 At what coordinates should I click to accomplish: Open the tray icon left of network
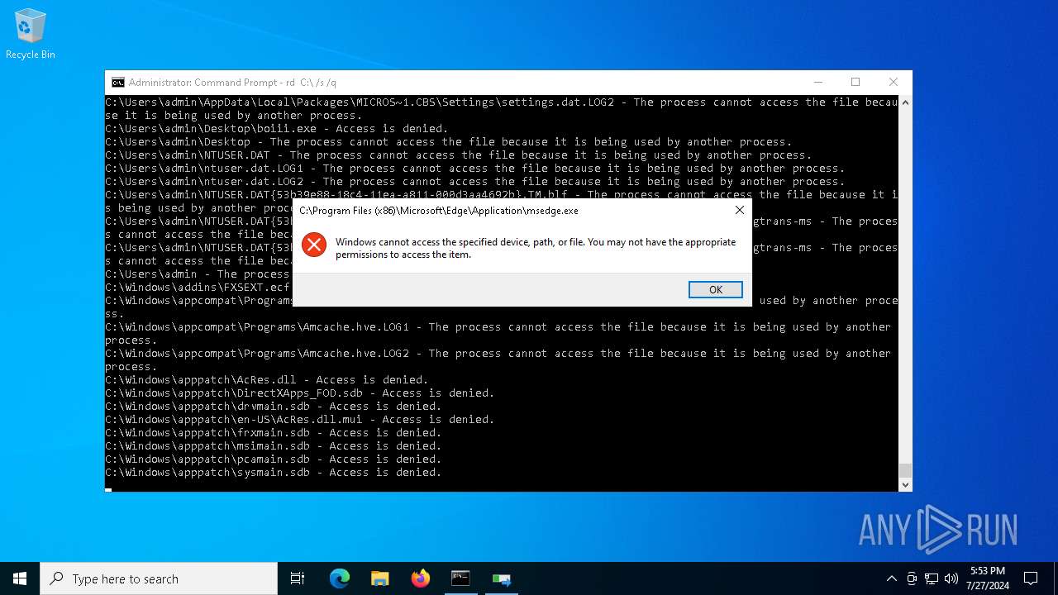912,578
